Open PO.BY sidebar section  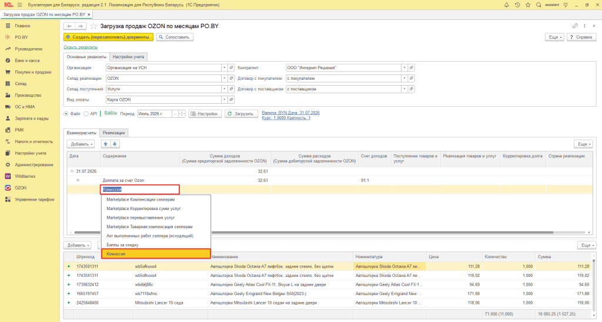pyautogui.click(x=21, y=37)
